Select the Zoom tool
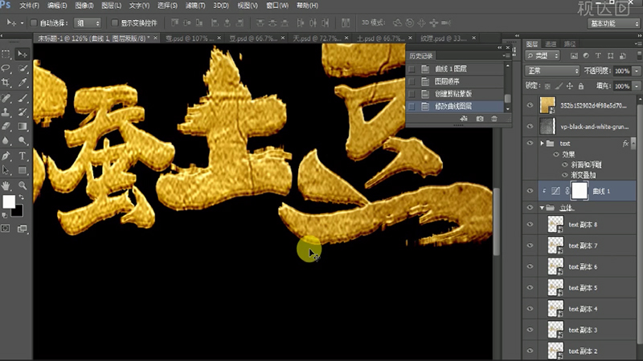This screenshot has height=361, width=643. 23,185
